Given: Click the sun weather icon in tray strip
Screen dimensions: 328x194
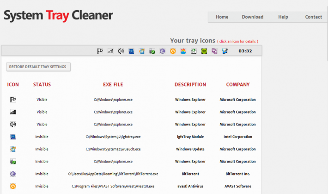Looking at the screenshot, I should click(x=183, y=51).
